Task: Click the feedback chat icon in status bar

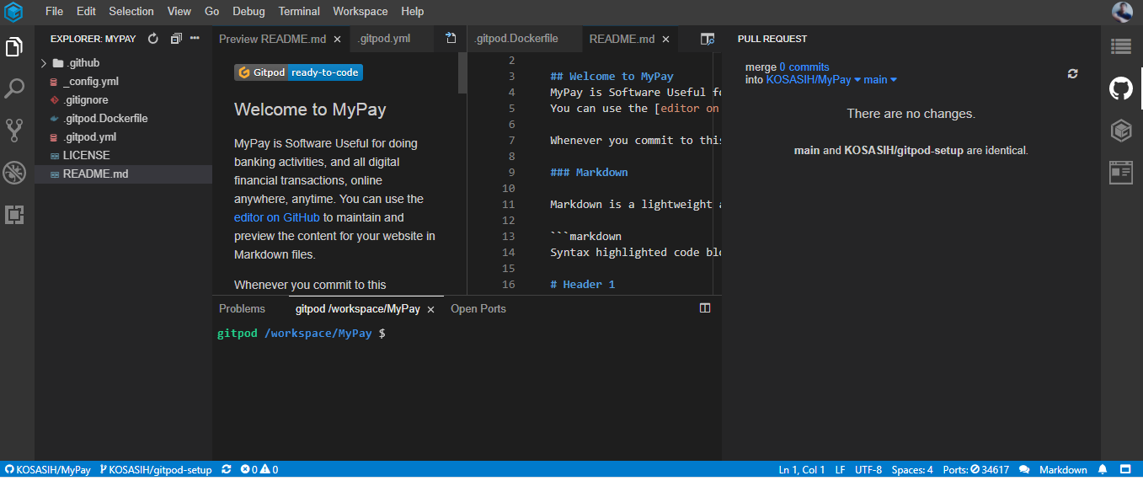Action: click(x=1024, y=469)
